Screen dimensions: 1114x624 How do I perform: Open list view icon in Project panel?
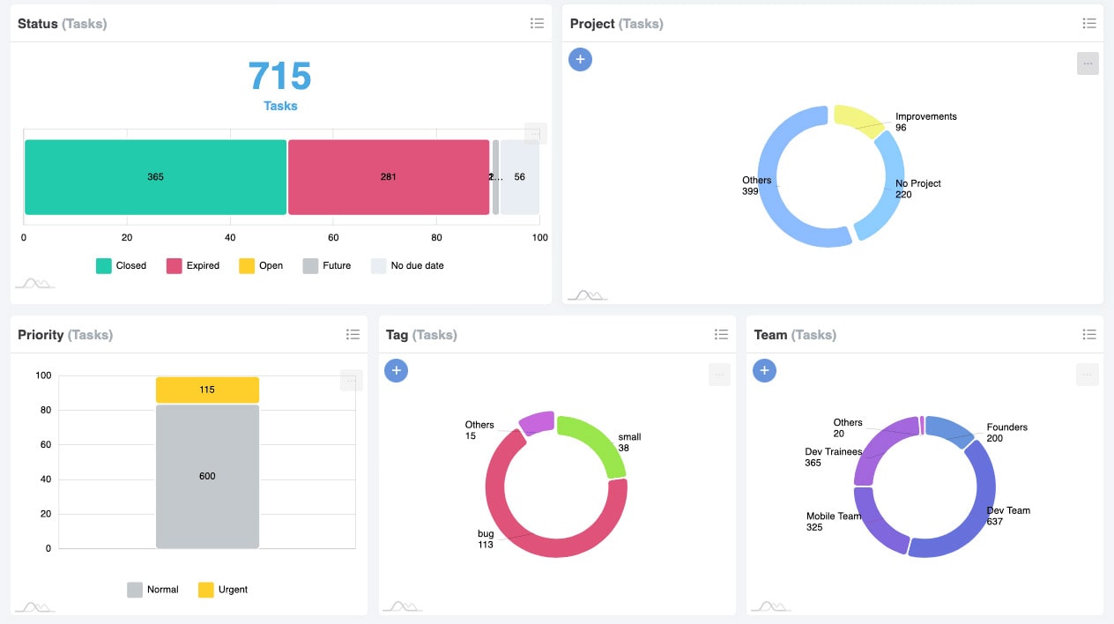(1089, 24)
